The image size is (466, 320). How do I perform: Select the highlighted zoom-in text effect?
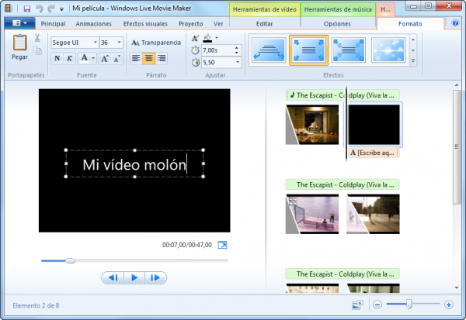(x=309, y=50)
